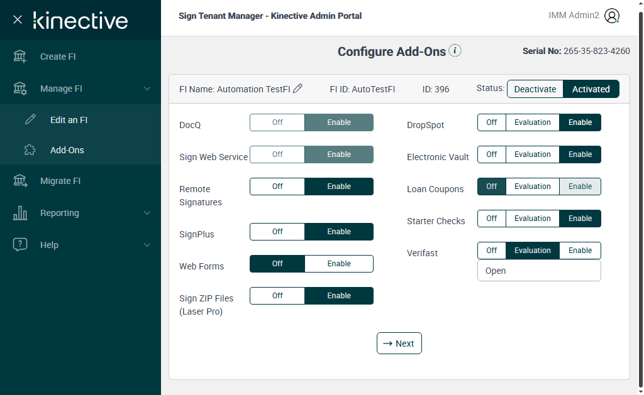
Task: Click the Sign Tenant Manager page title
Action: (x=270, y=16)
